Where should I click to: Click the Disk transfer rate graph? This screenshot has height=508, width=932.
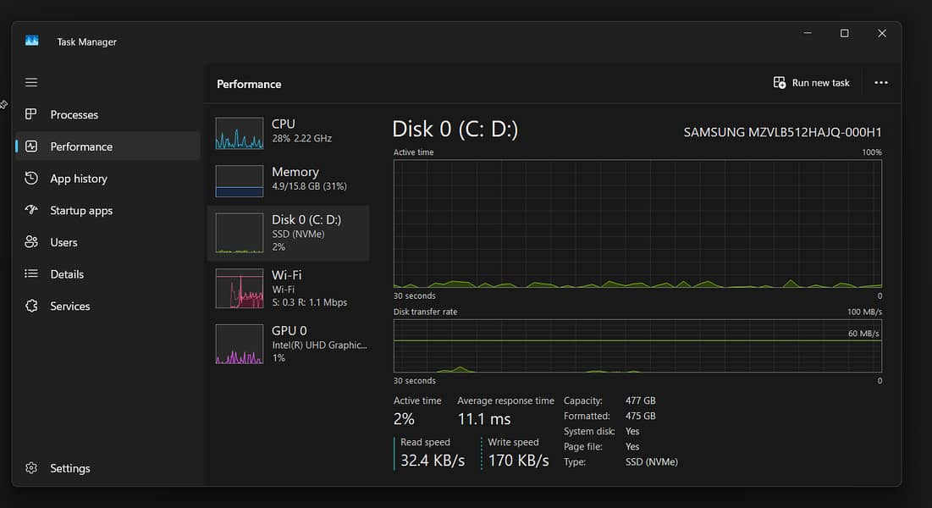(x=637, y=346)
